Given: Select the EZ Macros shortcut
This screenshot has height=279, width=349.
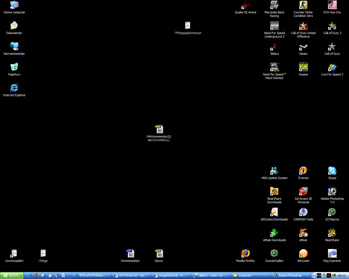Looking at the screenshot, I should click(332, 214).
